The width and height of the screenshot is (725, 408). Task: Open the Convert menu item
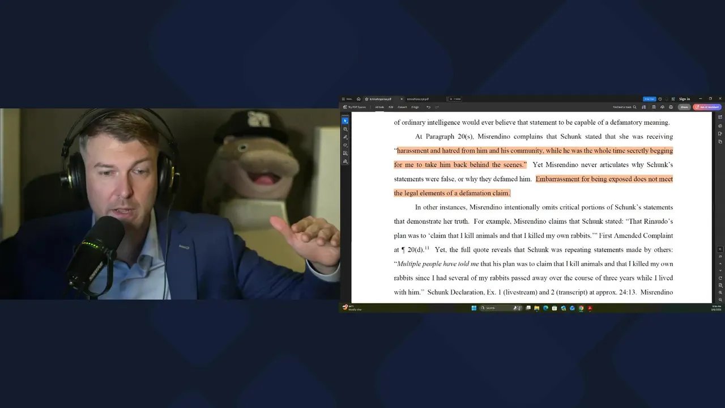click(x=402, y=107)
